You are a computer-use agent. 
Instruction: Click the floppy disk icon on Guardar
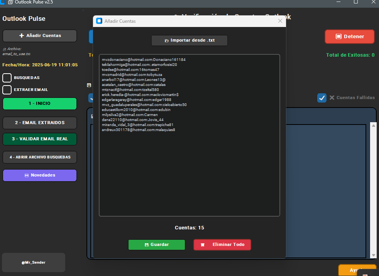[x=146, y=245]
